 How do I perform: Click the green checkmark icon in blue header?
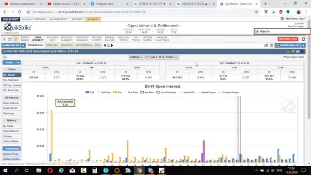coord(289,52)
